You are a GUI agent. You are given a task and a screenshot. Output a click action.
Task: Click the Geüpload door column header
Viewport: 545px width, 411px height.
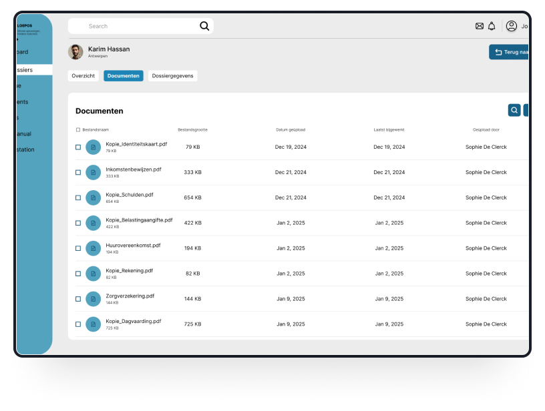tap(486, 130)
